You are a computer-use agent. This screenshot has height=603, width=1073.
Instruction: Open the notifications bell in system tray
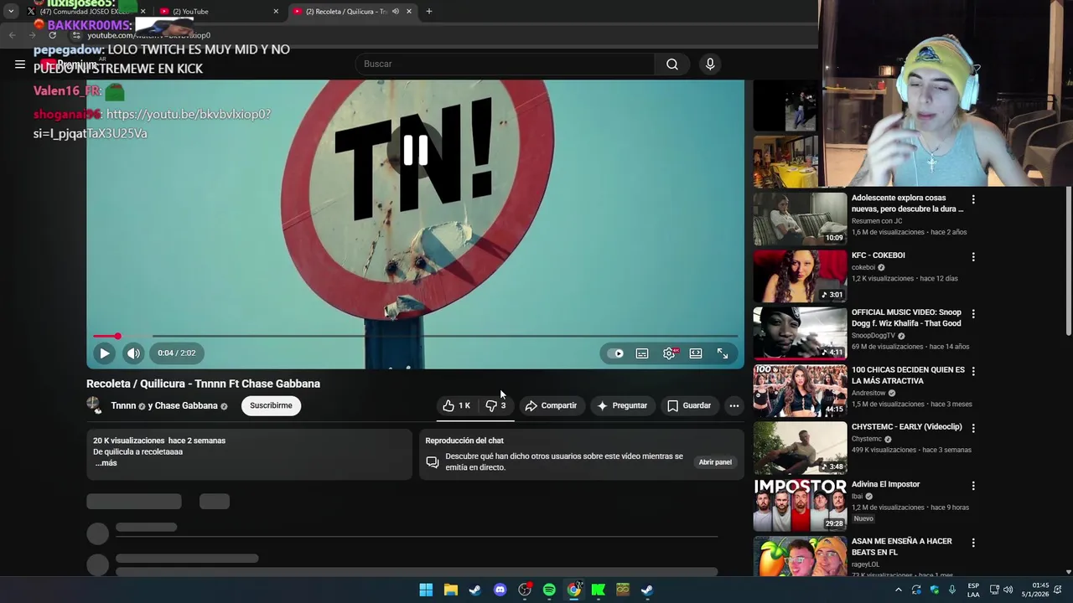[x=1058, y=590]
